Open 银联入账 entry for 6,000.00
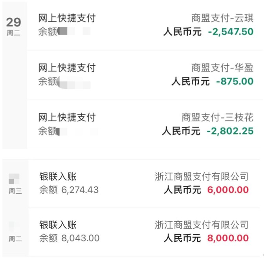Screen dimensions: 264x261 [58, 177]
